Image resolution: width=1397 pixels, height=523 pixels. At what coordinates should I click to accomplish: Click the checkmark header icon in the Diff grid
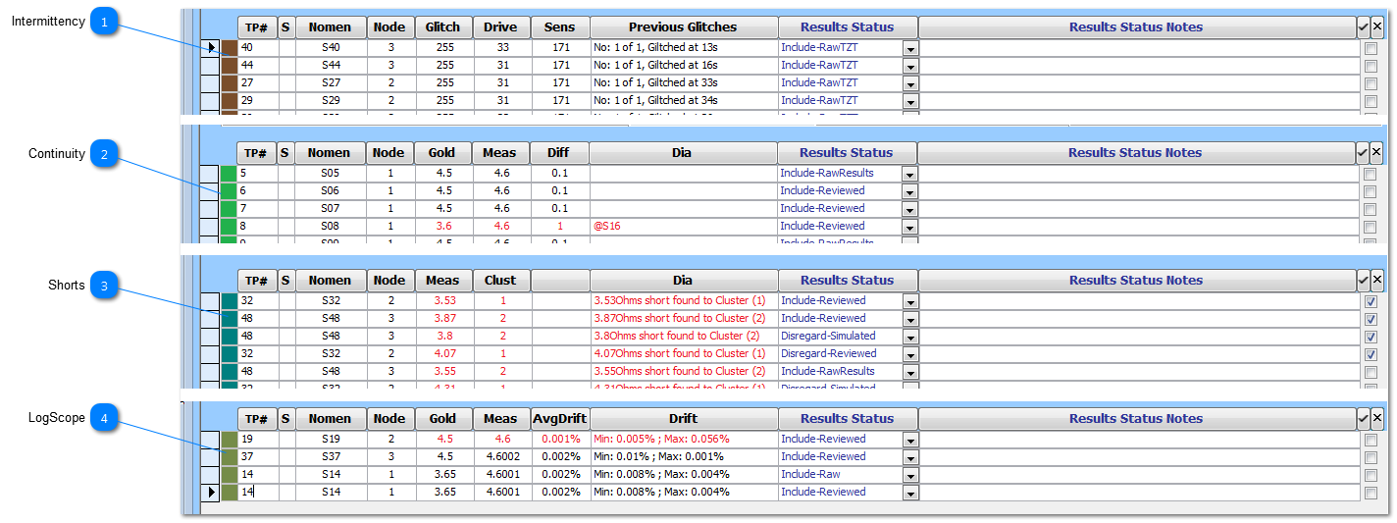[x=1363, y=152]
